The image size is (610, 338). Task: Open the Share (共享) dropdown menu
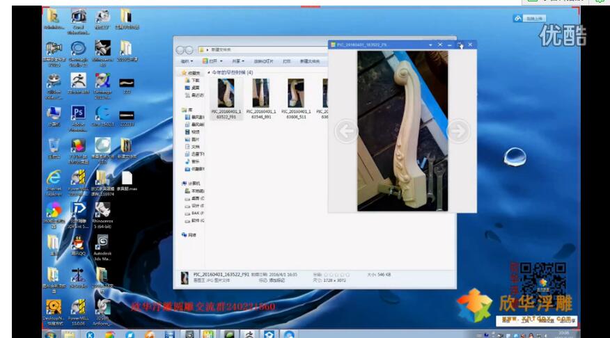click(x=238, y=61)
